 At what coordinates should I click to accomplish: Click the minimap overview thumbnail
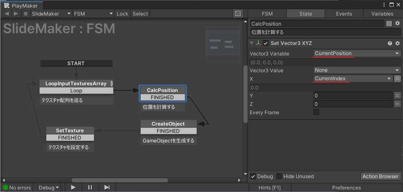point(223,44)
